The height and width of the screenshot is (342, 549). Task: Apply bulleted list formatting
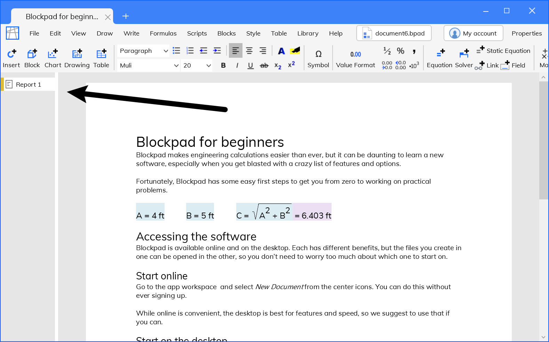pyautogui.click(x=176, y=51)
